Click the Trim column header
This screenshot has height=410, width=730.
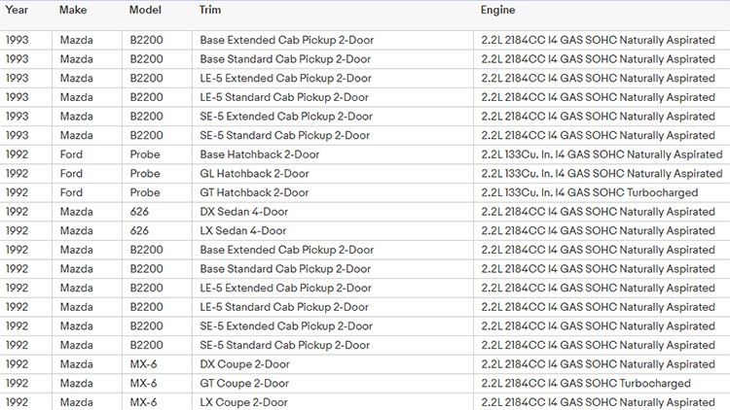[210, 10]
